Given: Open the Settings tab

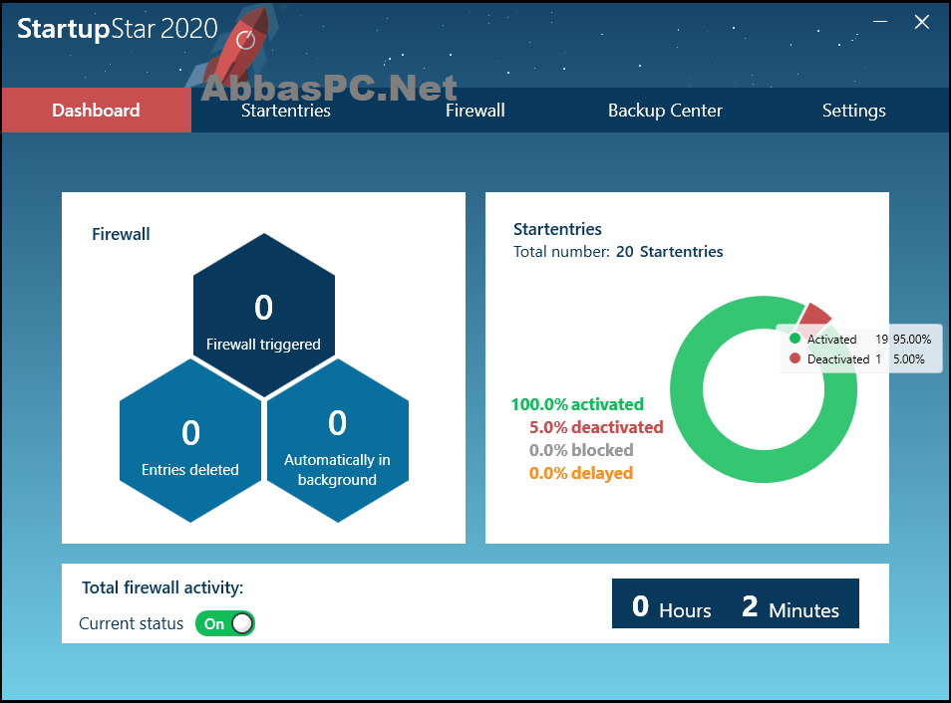Looking at the screenshot, I should [854, 111].
